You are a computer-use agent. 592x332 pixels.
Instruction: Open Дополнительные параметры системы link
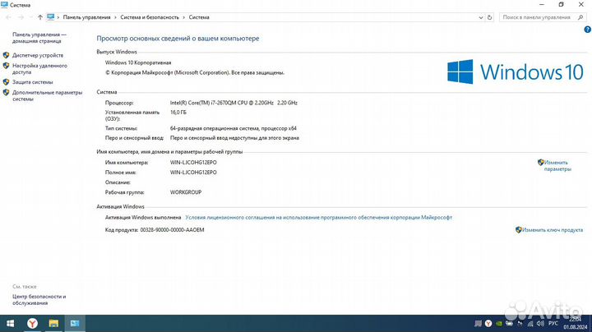tap(47, 95)
